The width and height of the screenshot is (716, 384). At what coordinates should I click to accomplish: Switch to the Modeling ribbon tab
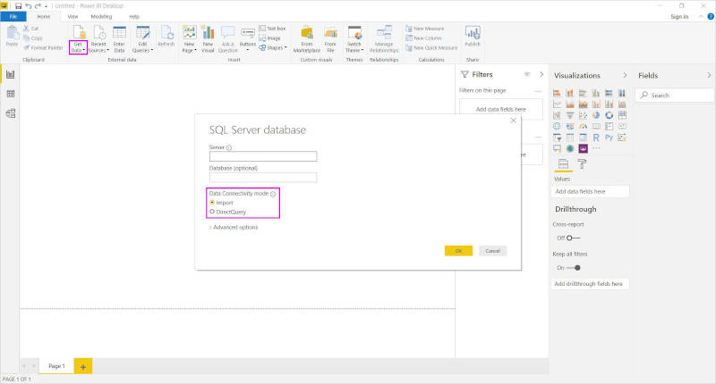(101, 17)
